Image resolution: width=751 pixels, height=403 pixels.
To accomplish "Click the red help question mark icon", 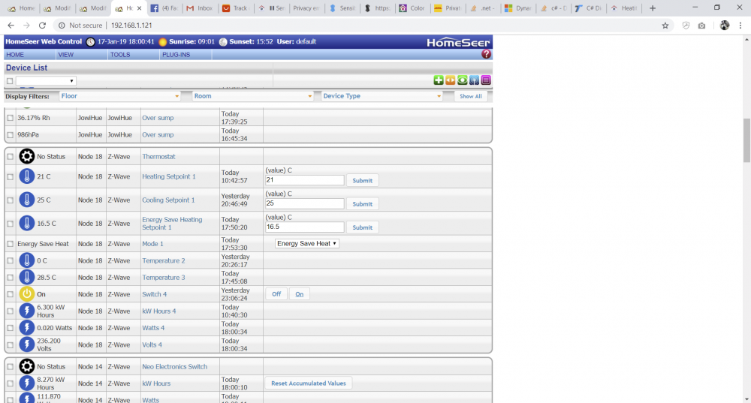I will point(486,55).
